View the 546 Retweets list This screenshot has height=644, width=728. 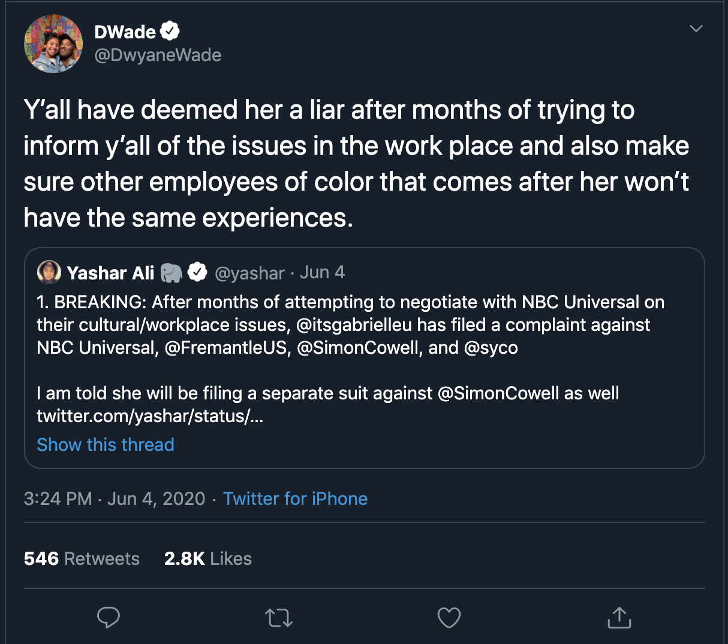82,558
